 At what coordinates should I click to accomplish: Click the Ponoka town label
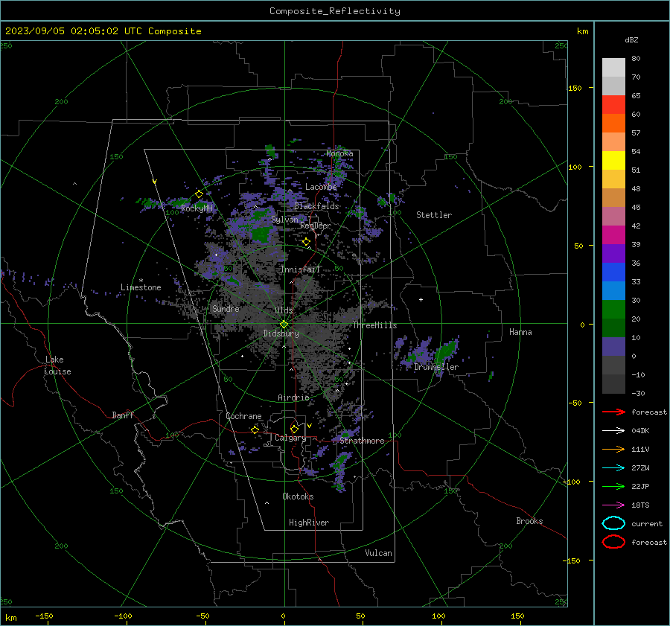(339, 153)
